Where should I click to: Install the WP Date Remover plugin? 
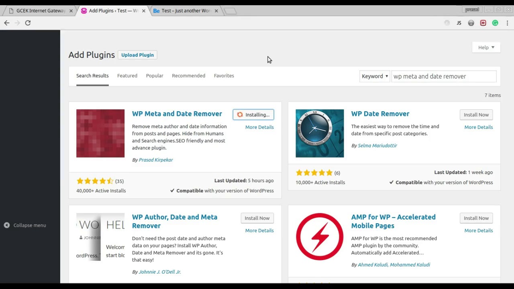(x=476, y=115)
